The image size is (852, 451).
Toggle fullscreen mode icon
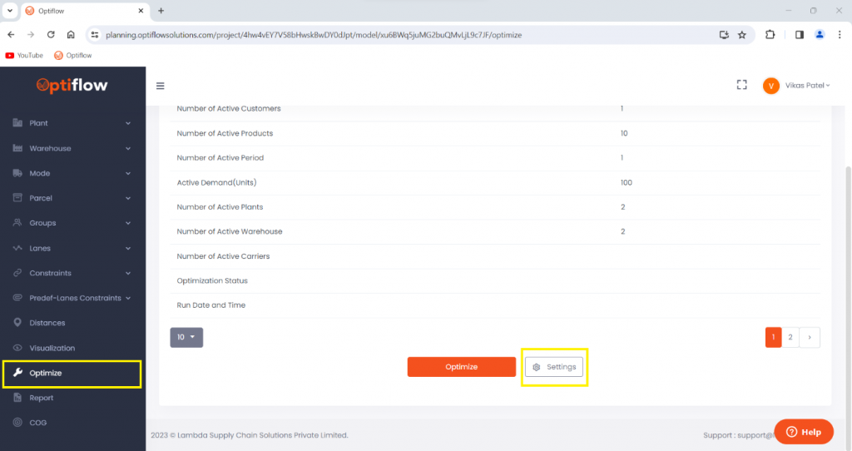(x=741, y=85)
